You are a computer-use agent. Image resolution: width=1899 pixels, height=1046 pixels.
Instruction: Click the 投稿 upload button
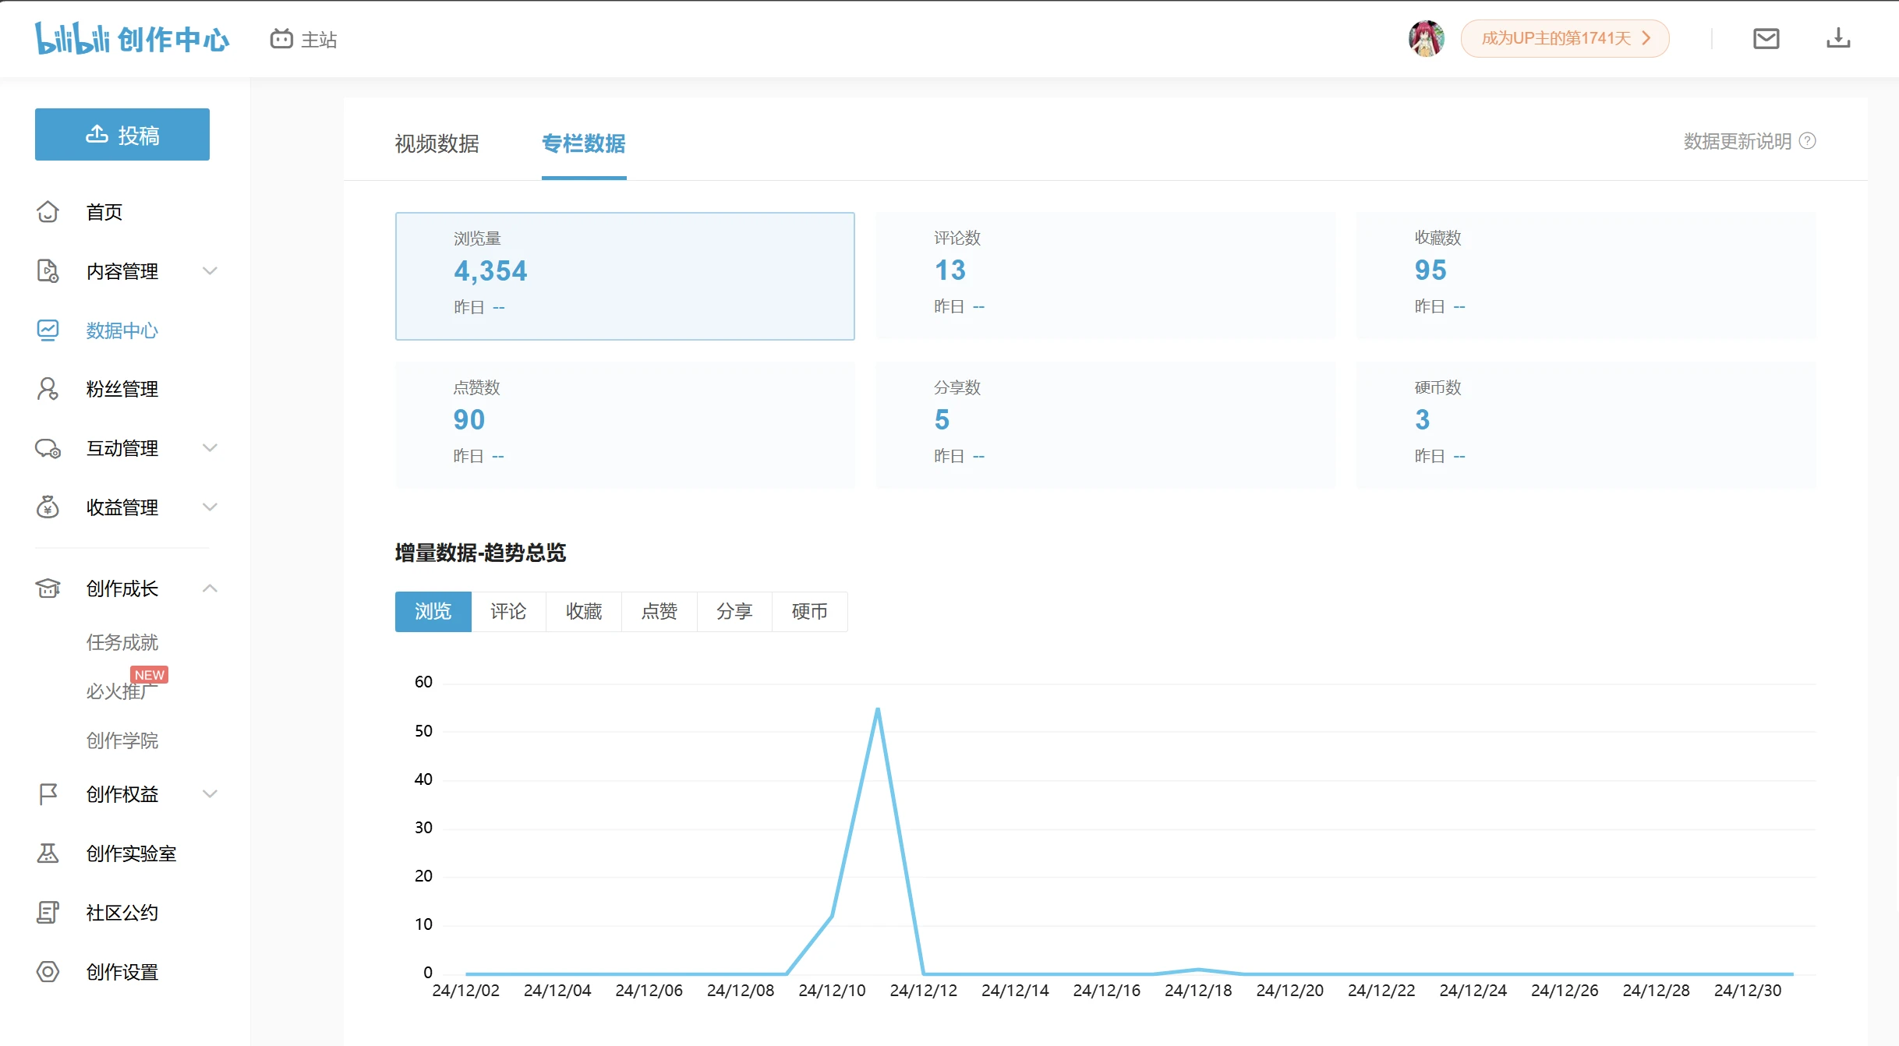coord(122,135)
